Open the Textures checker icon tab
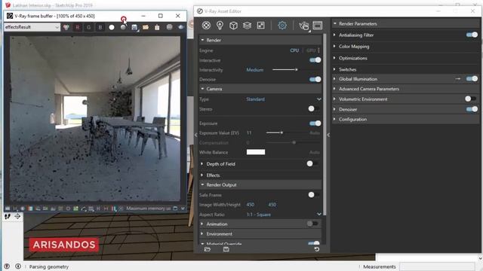Image resolution: width=483 pixels, height=271 pixels. pyautogui.click(x=260, y=25)
